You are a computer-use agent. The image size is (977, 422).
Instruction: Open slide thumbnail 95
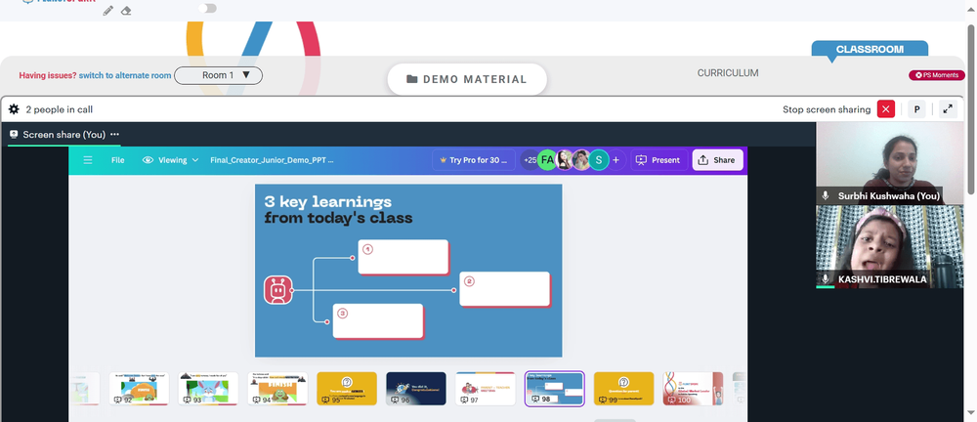347,389
